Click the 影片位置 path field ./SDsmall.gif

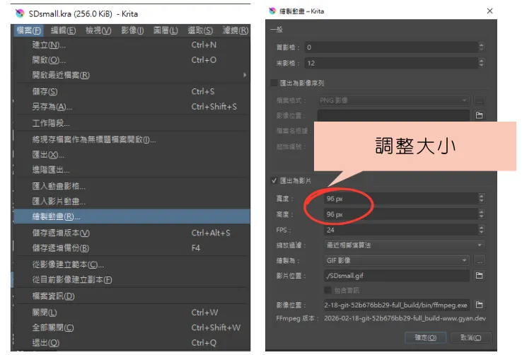point(393,275)
